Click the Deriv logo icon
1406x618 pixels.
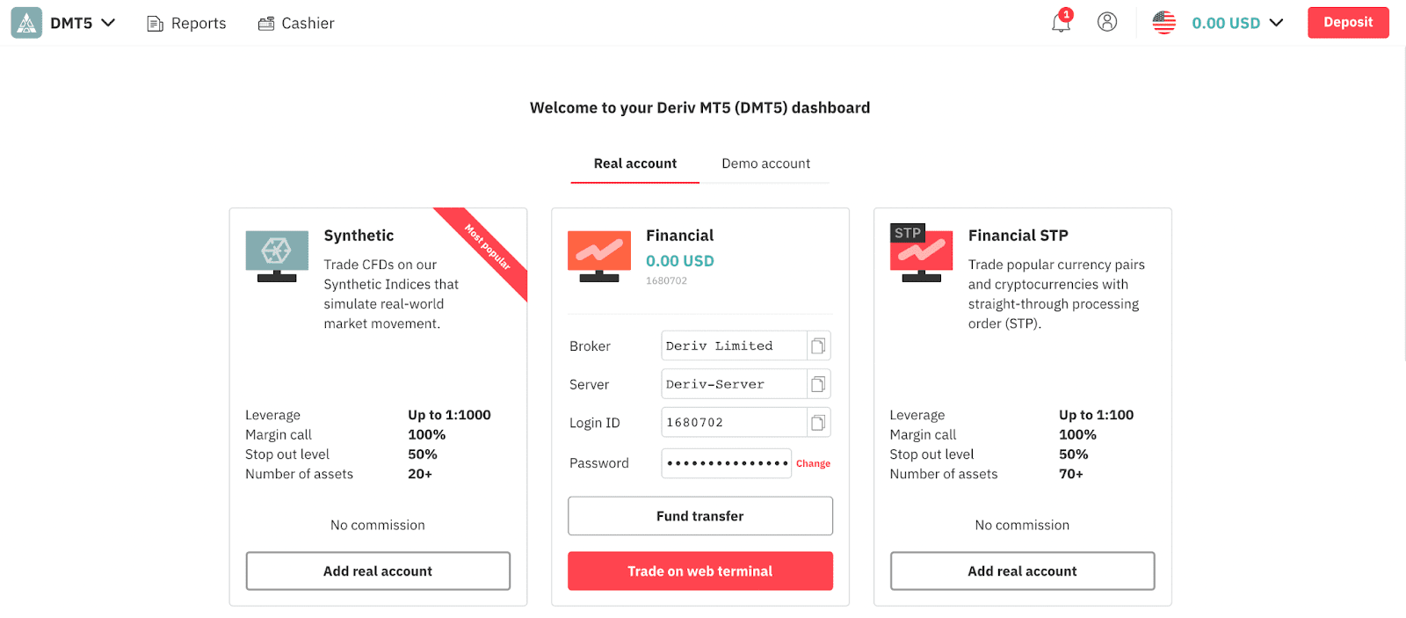coord(26,23)
